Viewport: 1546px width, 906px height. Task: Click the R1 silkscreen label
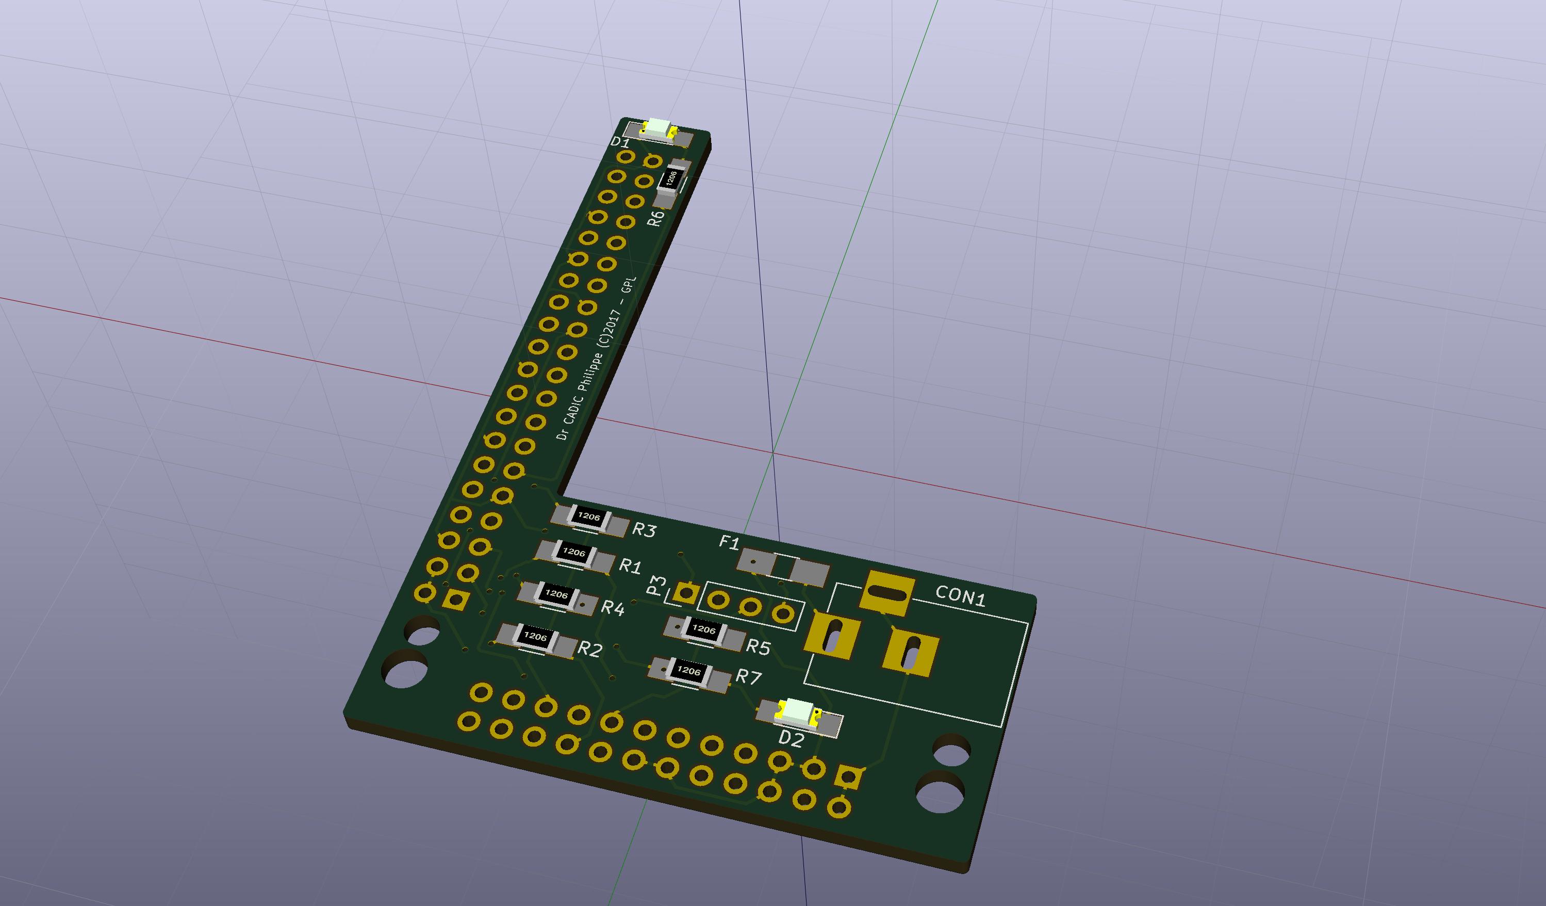click(x=630, y=566)
